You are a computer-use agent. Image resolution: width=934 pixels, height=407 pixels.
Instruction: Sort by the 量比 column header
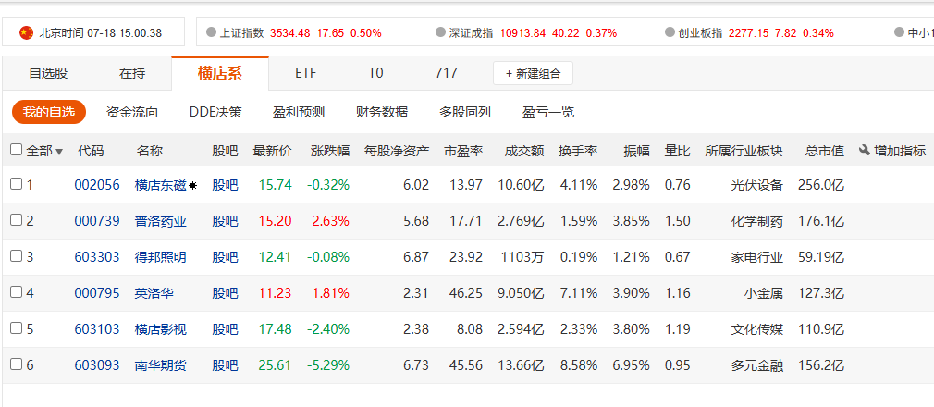[x=678, y=151]
